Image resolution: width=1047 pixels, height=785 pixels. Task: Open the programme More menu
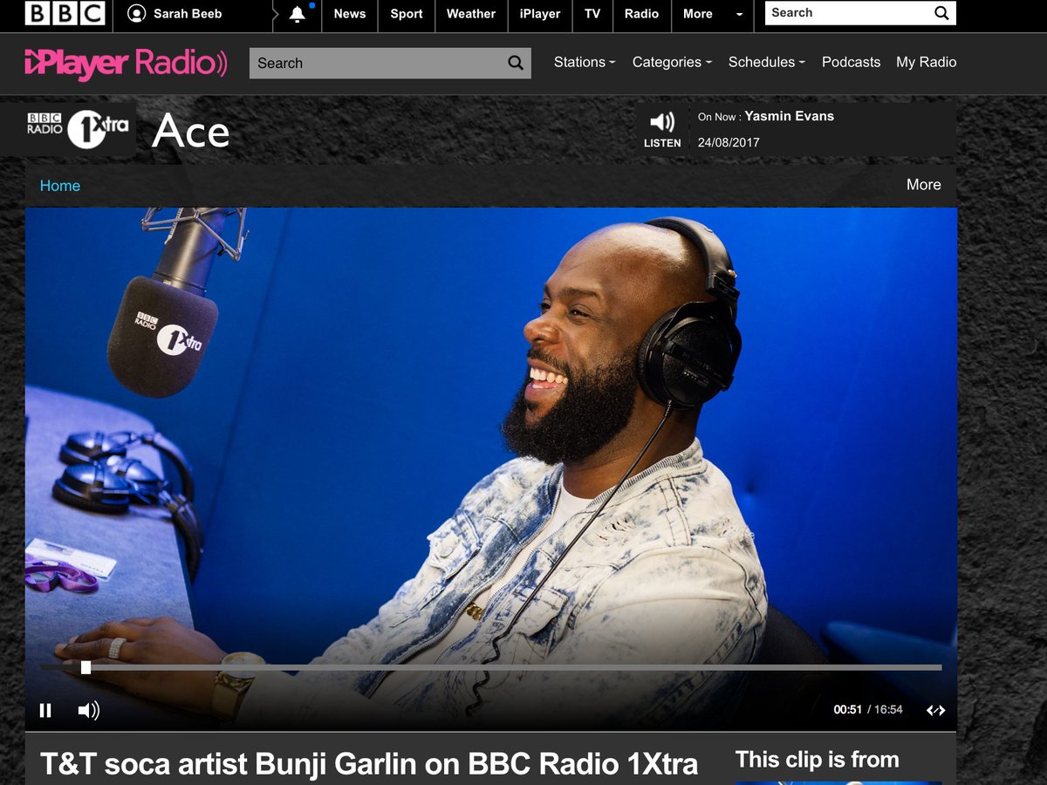pyautogui.click(x=923, y=185)
